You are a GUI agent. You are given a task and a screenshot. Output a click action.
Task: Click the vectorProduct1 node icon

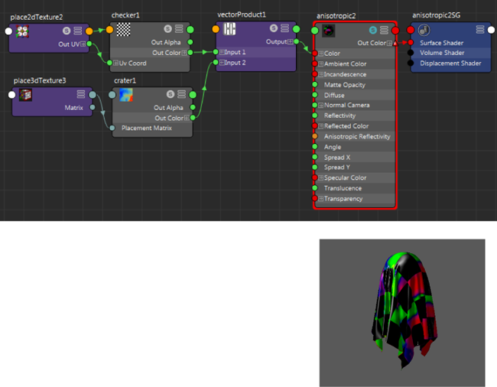coord(229,29)
